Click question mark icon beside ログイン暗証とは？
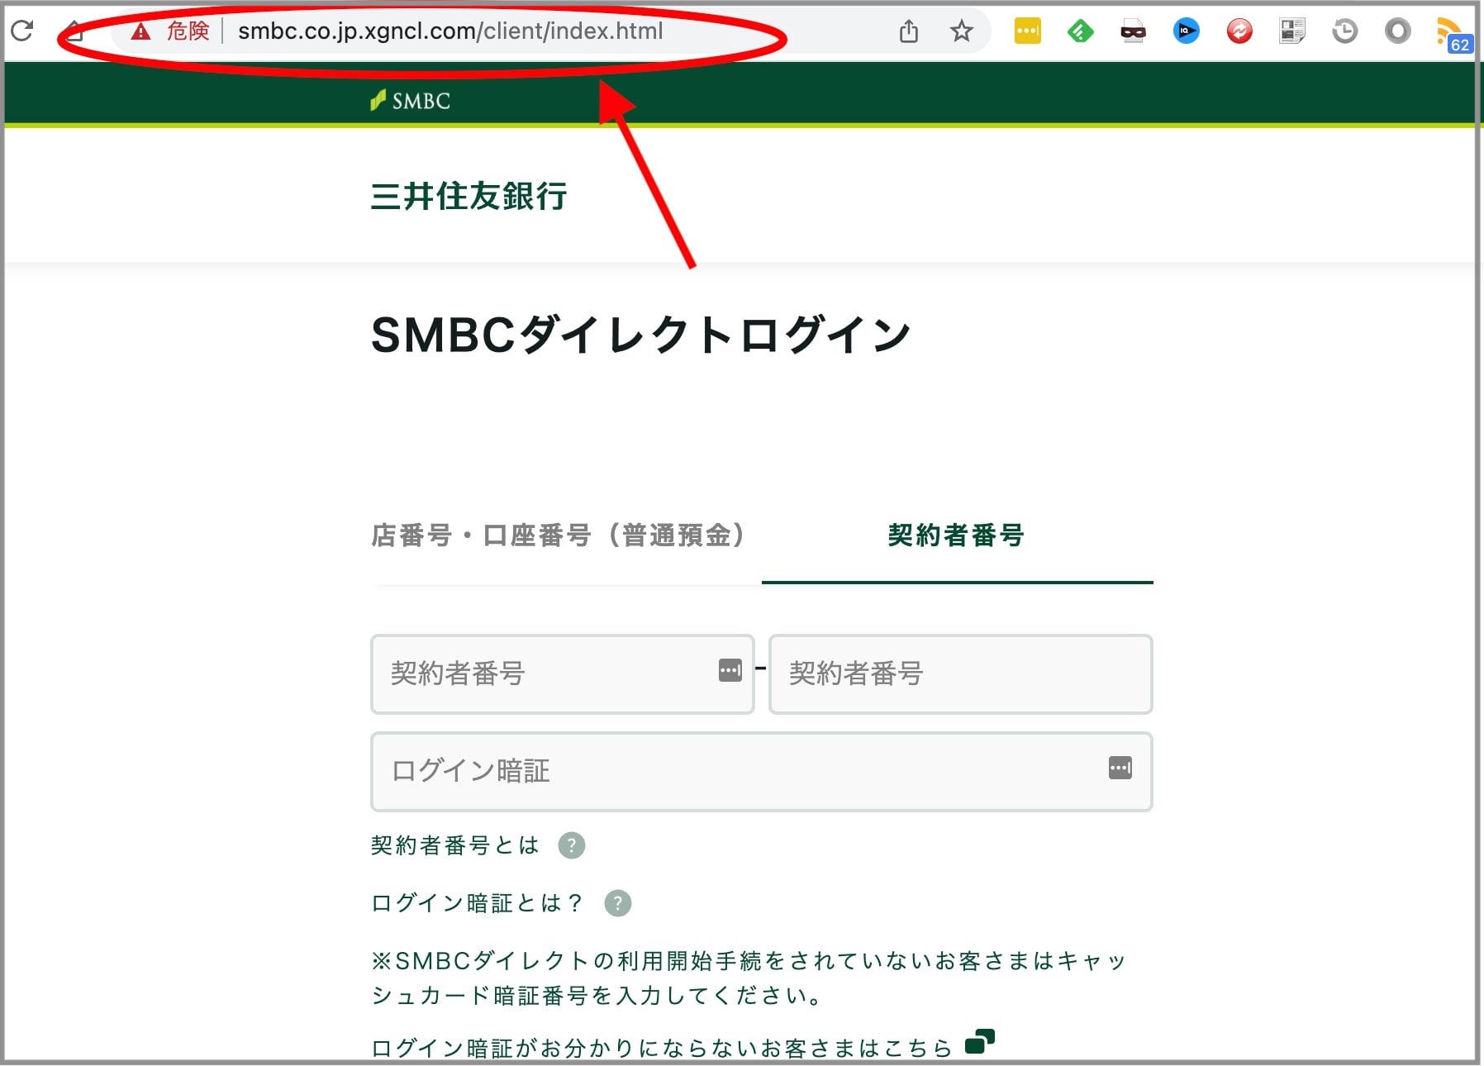The image size is (1484, 1066). pyautogui.click(x=618, y=903)
